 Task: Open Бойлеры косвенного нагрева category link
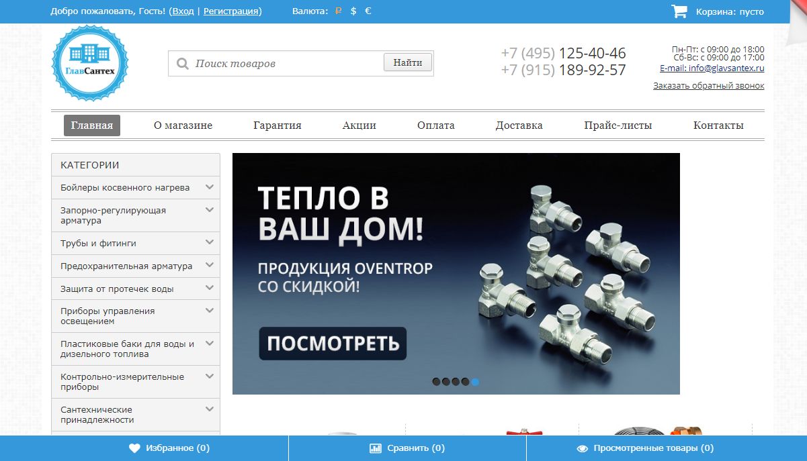coord(125,188)
